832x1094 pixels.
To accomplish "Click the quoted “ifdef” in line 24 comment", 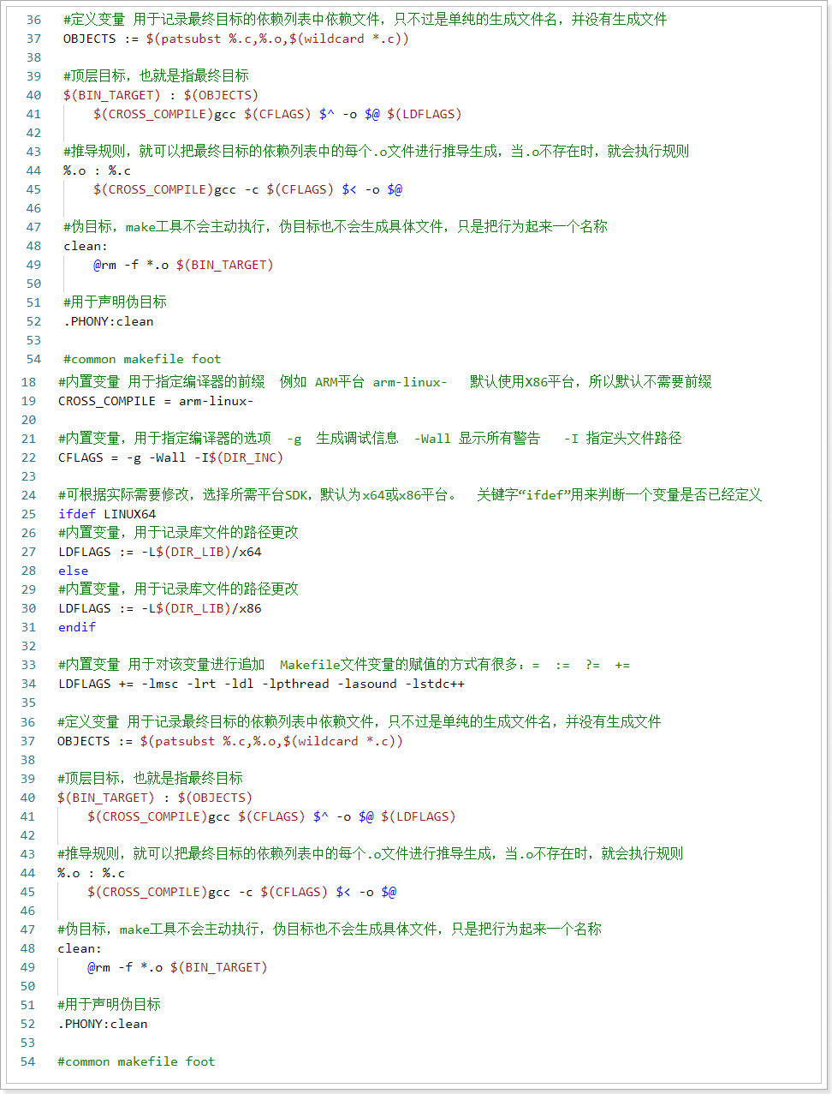I will 543,495.
